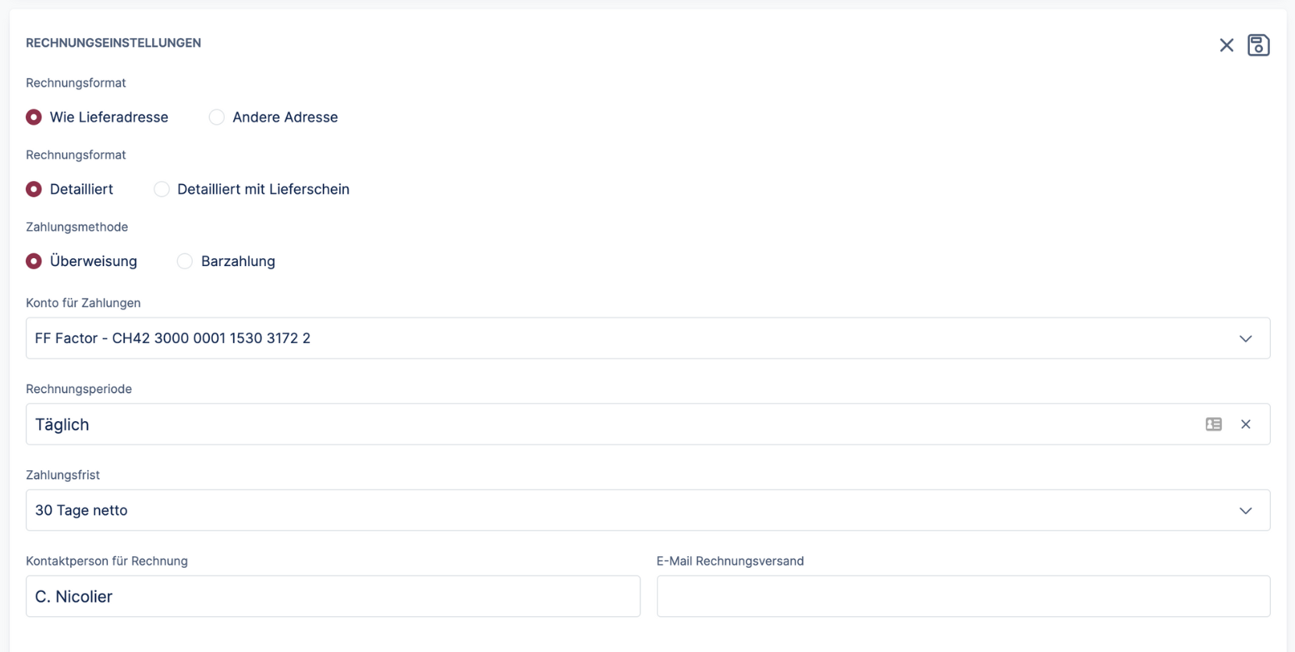Viewport: 1295px width, 652px height.
Task: Select the Barzahlung payment method
Action: 185,261
